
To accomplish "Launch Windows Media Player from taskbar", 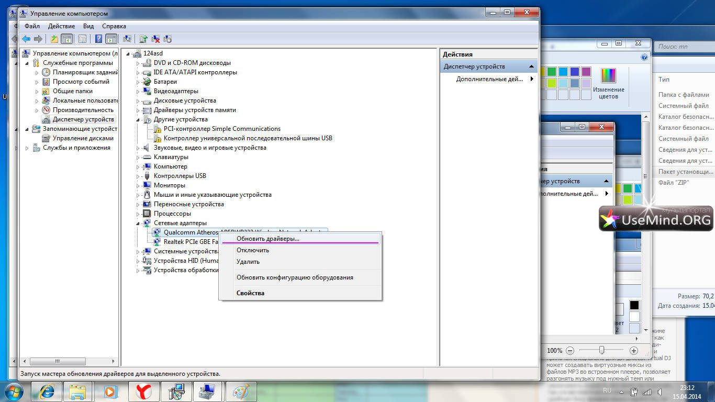I will pos(110,391).
